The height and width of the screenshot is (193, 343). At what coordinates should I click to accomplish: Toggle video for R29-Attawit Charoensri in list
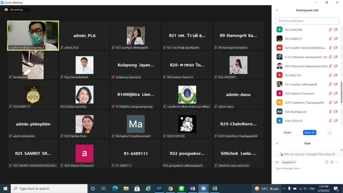point(335,94)
